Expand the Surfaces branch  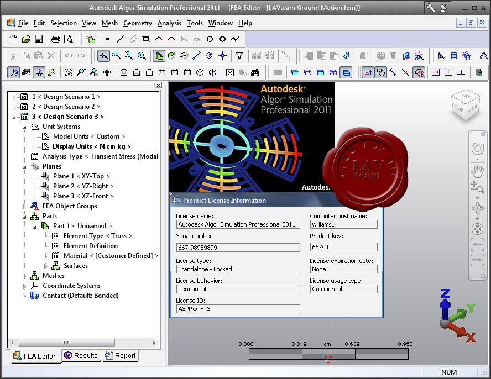coord(45,266)
